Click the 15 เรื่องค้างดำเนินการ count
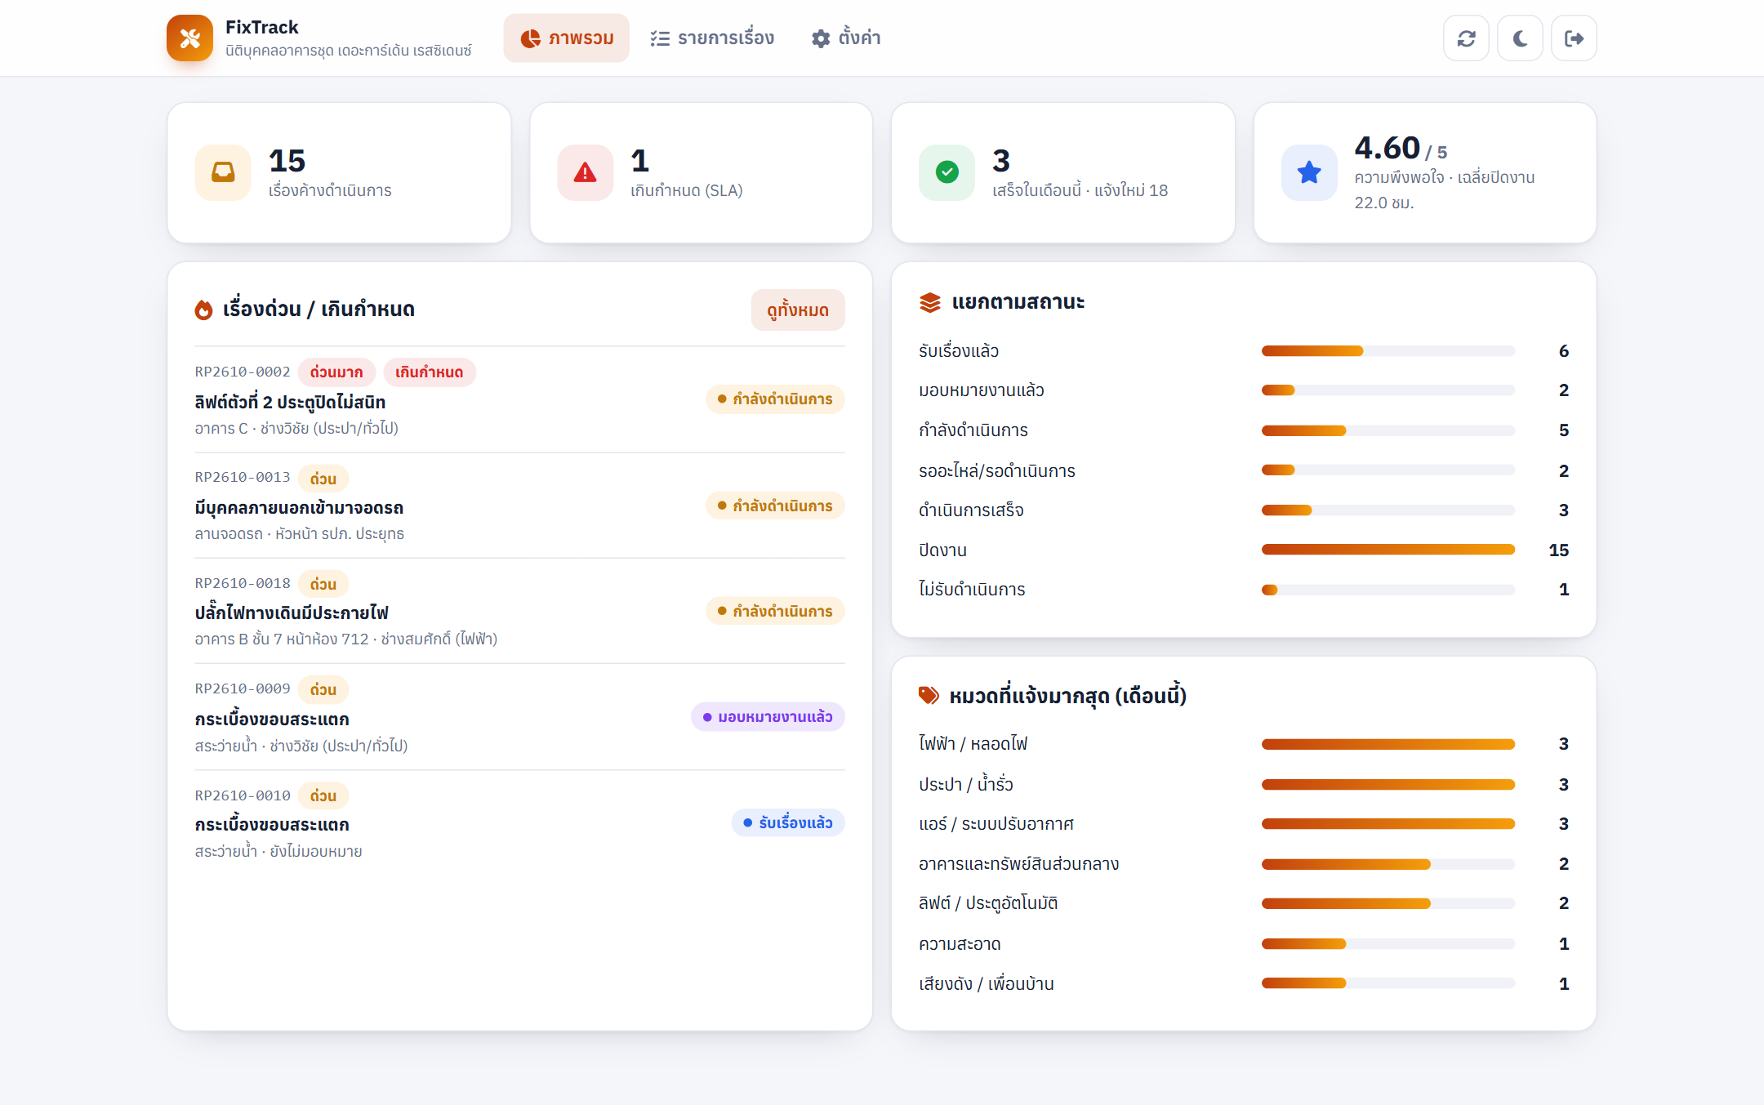This screenshot has height=1105, width=1764. click(287, 161)
